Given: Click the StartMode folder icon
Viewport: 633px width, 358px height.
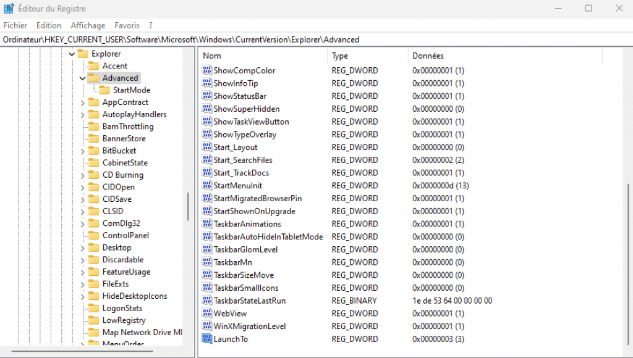Looking at the screenshot, I should [x=104, y=90].
